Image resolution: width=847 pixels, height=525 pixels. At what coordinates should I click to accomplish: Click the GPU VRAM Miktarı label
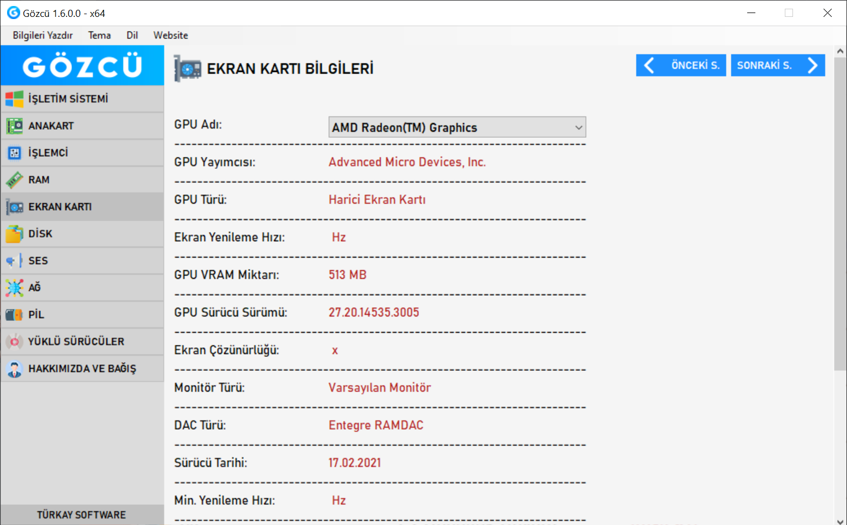[x=226, y=275]
